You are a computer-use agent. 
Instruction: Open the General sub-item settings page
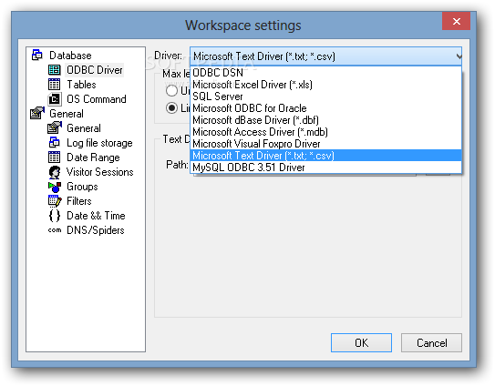84,128
